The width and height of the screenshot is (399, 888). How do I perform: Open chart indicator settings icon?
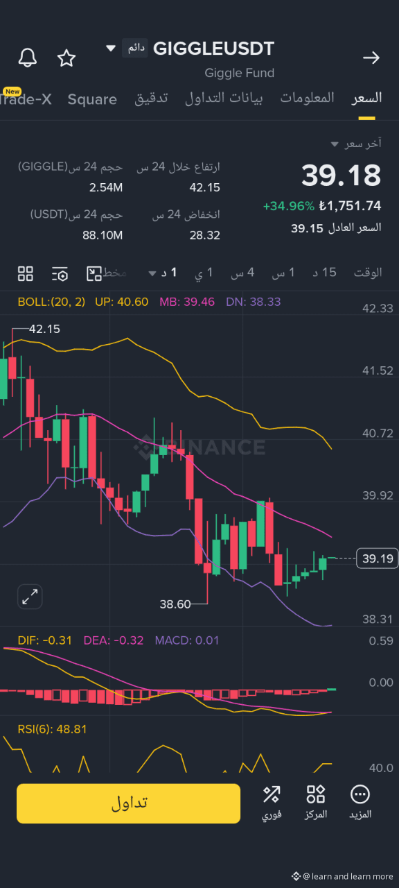[x=60, y=273]
